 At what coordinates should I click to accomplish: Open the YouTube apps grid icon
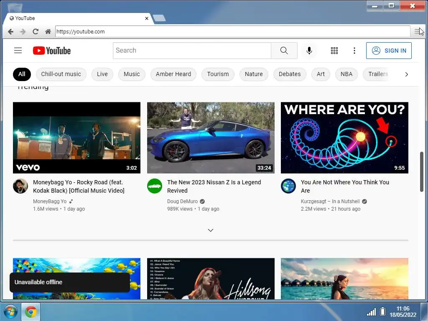(334, 51)
